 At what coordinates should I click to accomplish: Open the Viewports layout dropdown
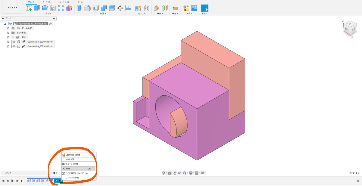[203, 173]
